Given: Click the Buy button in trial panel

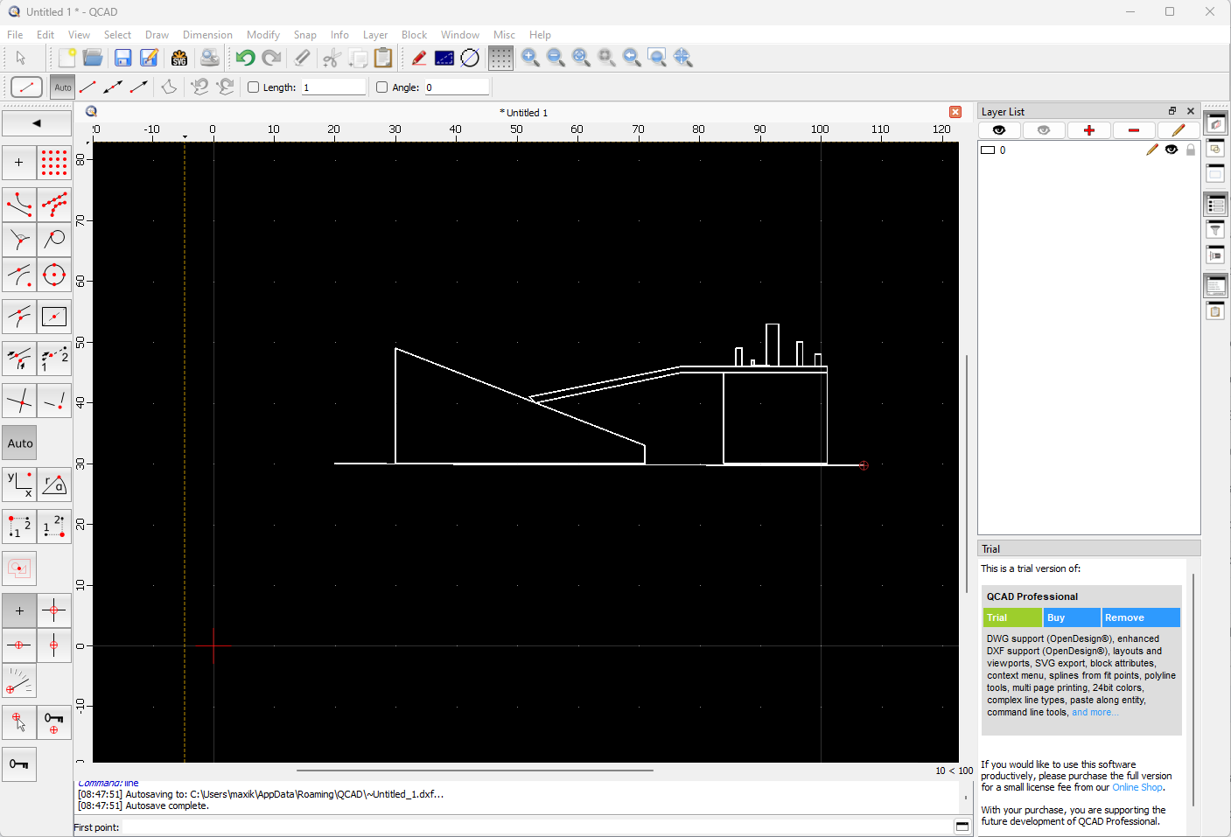Looking at the screenshot, I should coord(1072,617).
